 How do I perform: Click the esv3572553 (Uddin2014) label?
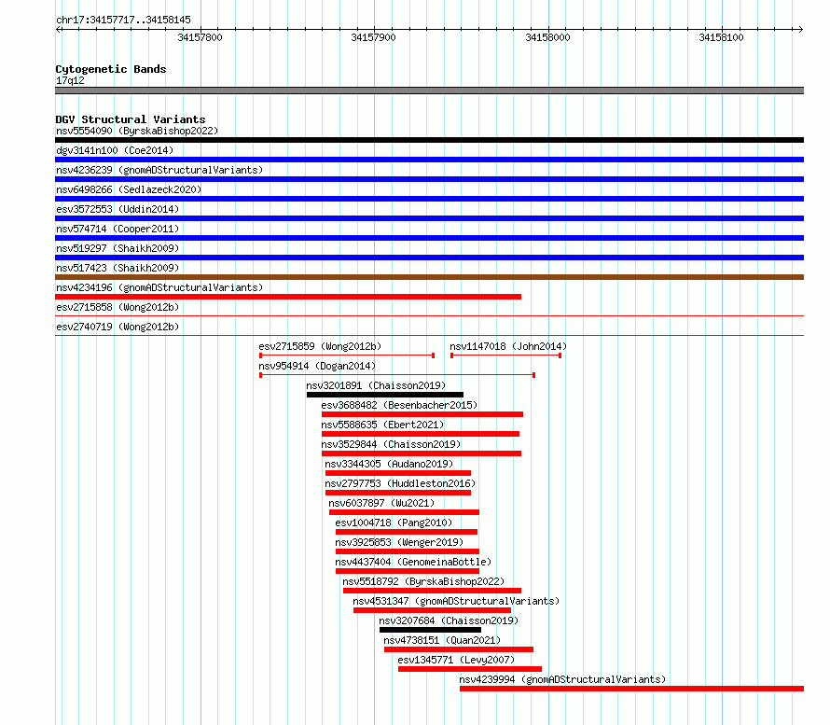tap(118, 209)
